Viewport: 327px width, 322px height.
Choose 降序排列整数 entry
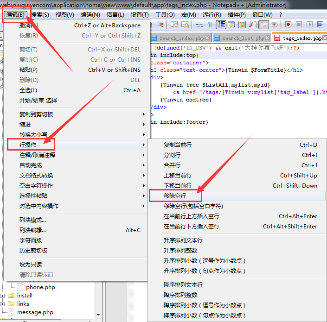pos(237,295)
